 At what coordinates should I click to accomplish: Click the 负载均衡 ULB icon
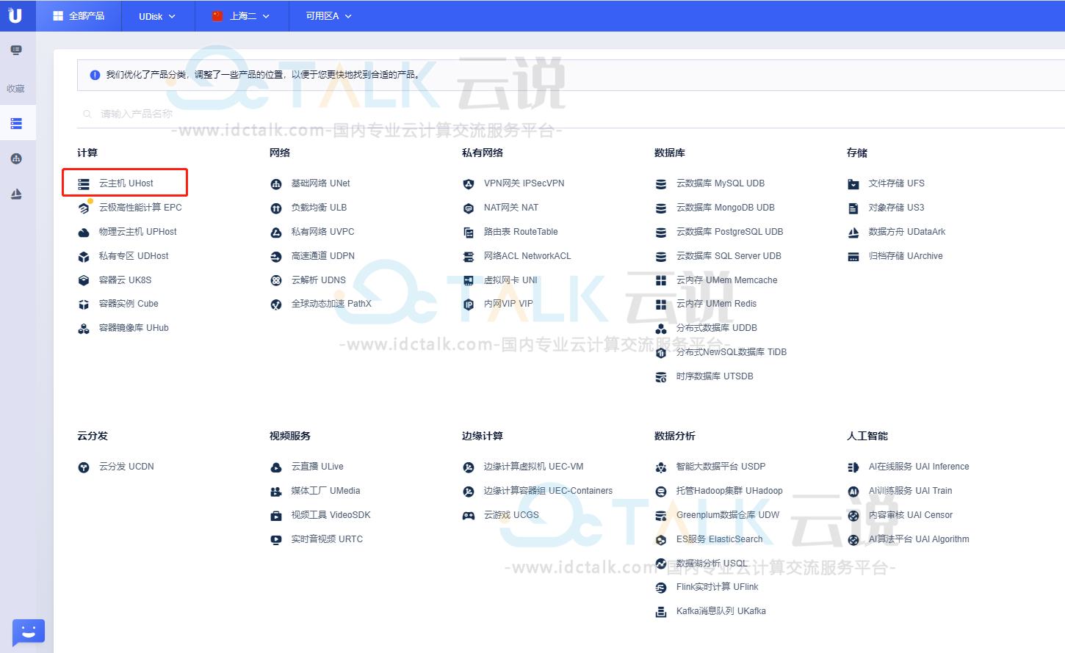coord(276,208)
